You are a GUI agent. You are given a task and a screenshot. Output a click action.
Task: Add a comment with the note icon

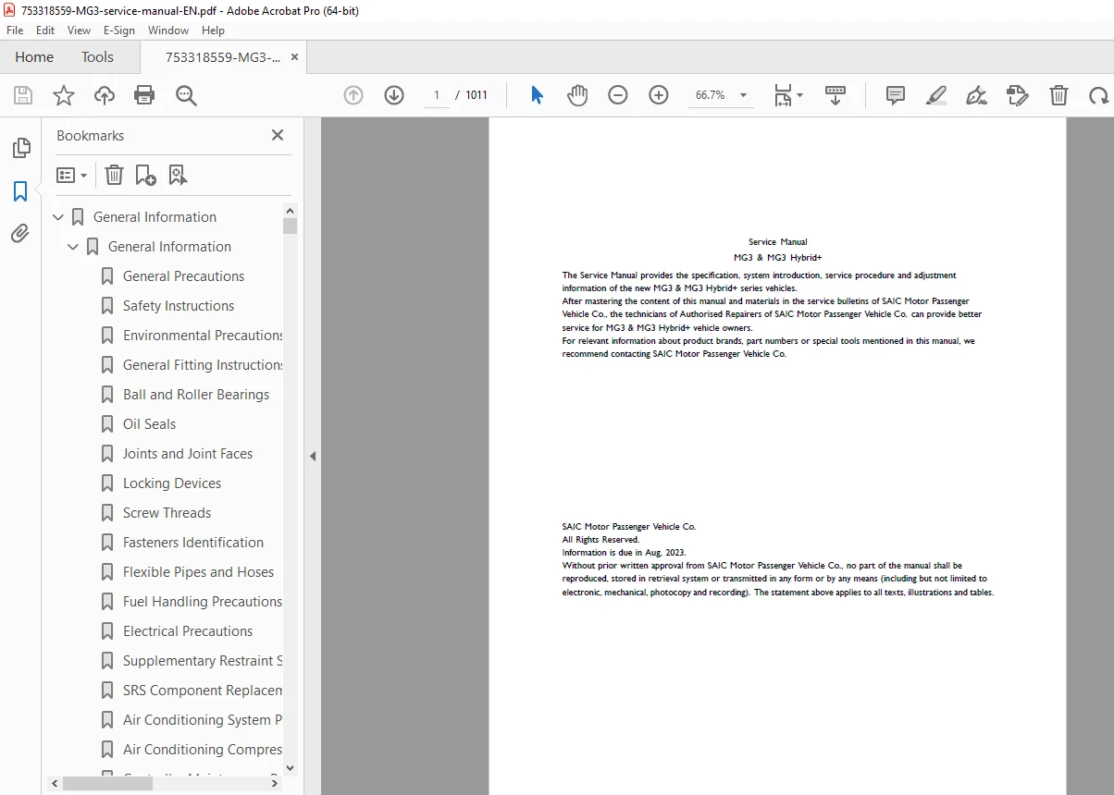(895, 95)
